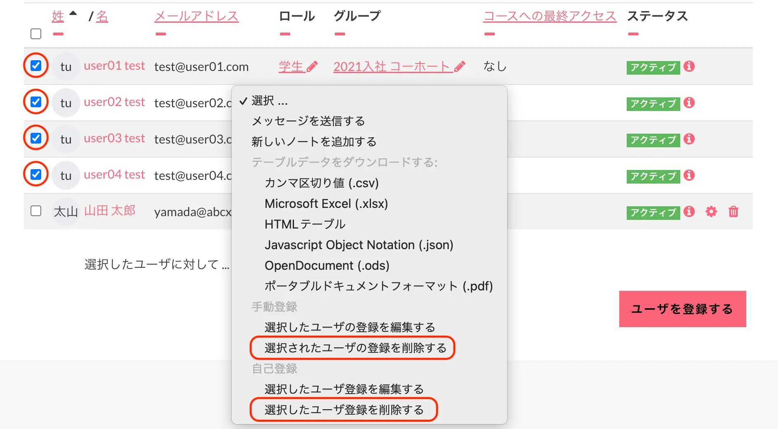This screenshot has height=429, width=778.
Task: Click the アクティブ status badge for user03
Action: [x=653, y=140]
